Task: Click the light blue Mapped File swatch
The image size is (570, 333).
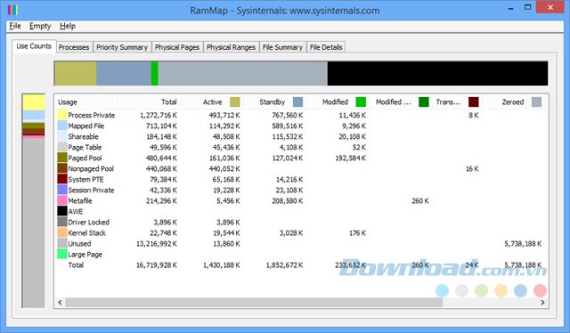Action: 62,126
